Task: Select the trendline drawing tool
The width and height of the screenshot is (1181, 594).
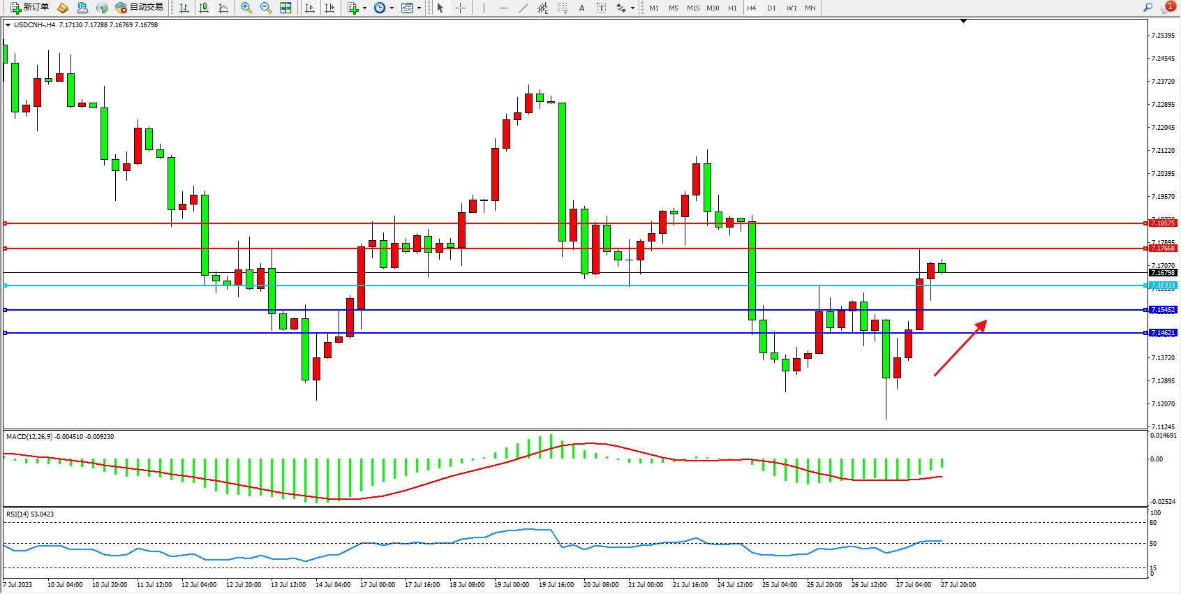Action: coord(523,8)
